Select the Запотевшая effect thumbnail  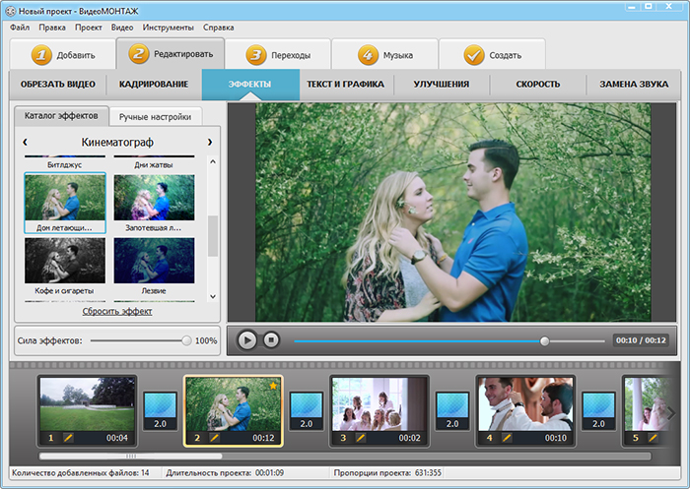[x=154, y=199]
